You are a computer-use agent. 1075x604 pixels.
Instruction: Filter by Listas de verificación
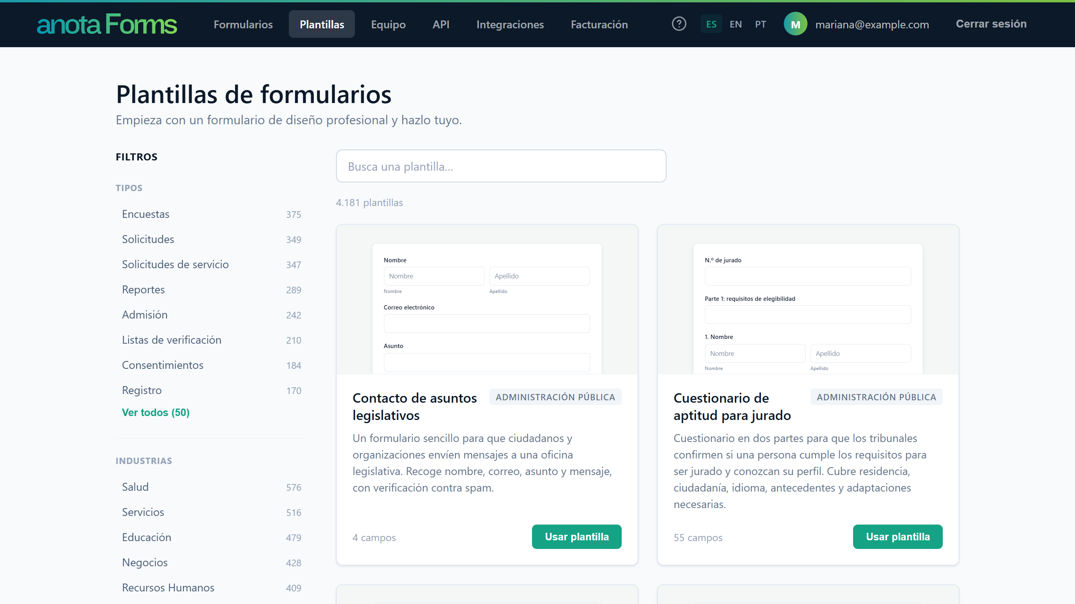point(211,340)
